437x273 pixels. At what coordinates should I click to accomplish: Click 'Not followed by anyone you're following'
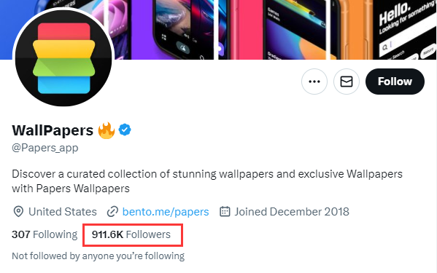pos(98,256)
